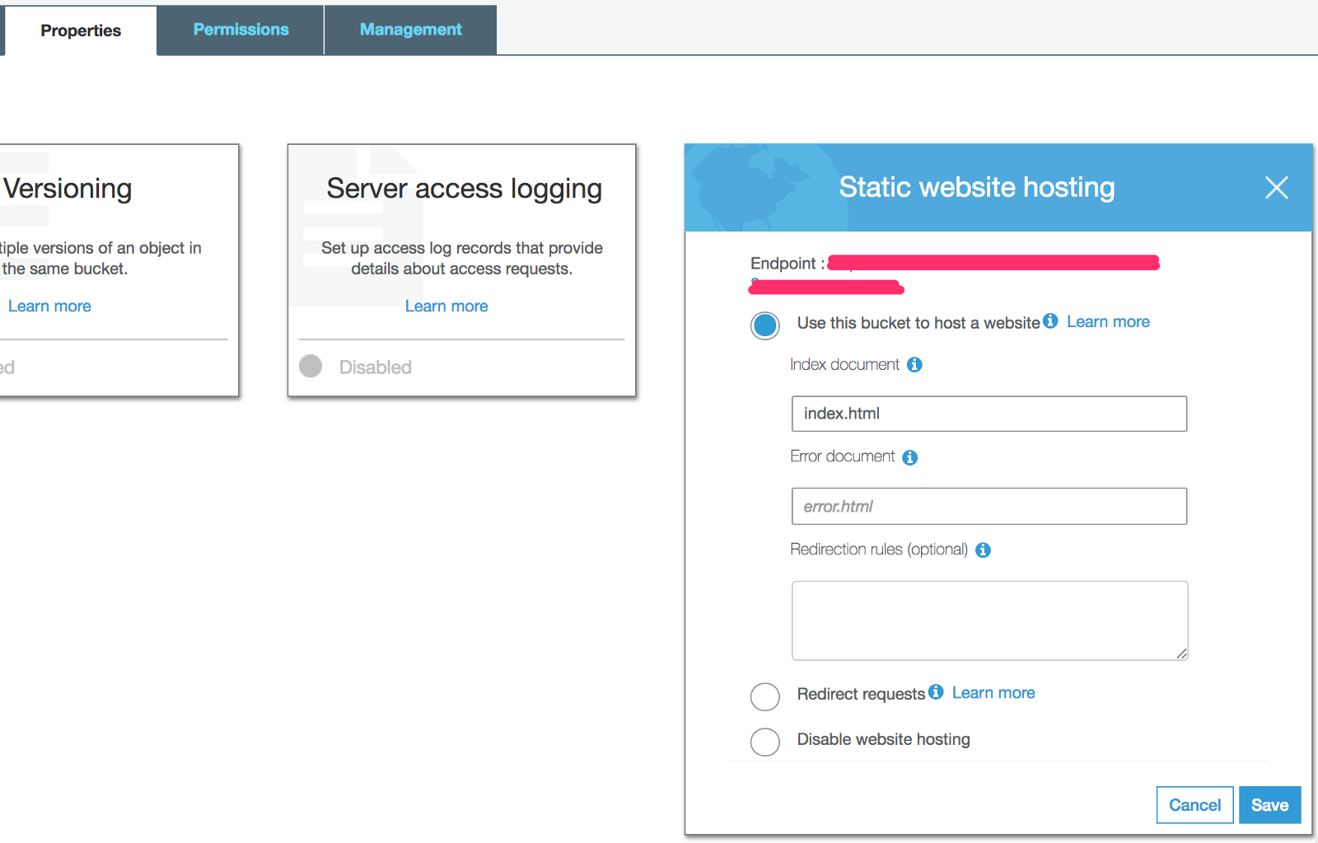This screenshot has height=843, width=1318.
Task: Focus the Error document input field
Action: [x=988, y=506]
